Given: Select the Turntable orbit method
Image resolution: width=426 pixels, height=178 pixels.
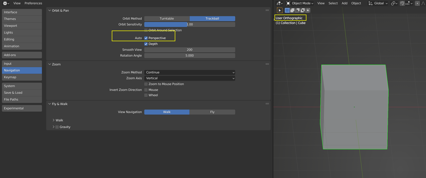Looking at the screenshot, I should click(167, 19).
